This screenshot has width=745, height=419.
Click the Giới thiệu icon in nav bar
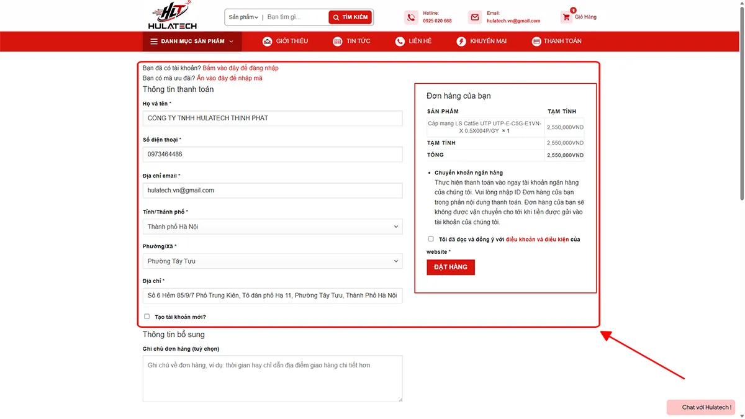click(268, 42)
